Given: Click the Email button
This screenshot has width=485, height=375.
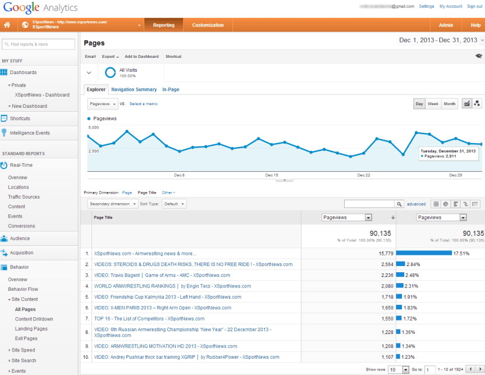Looking at the screenshot, I should click(90, 56).
